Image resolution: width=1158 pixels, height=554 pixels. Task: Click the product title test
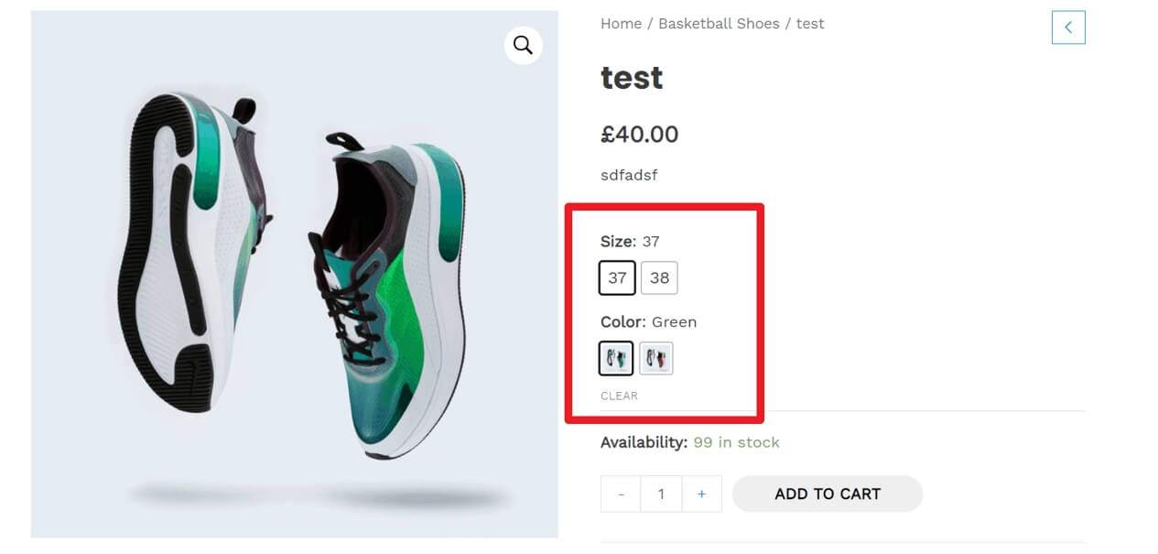point(632,78)
